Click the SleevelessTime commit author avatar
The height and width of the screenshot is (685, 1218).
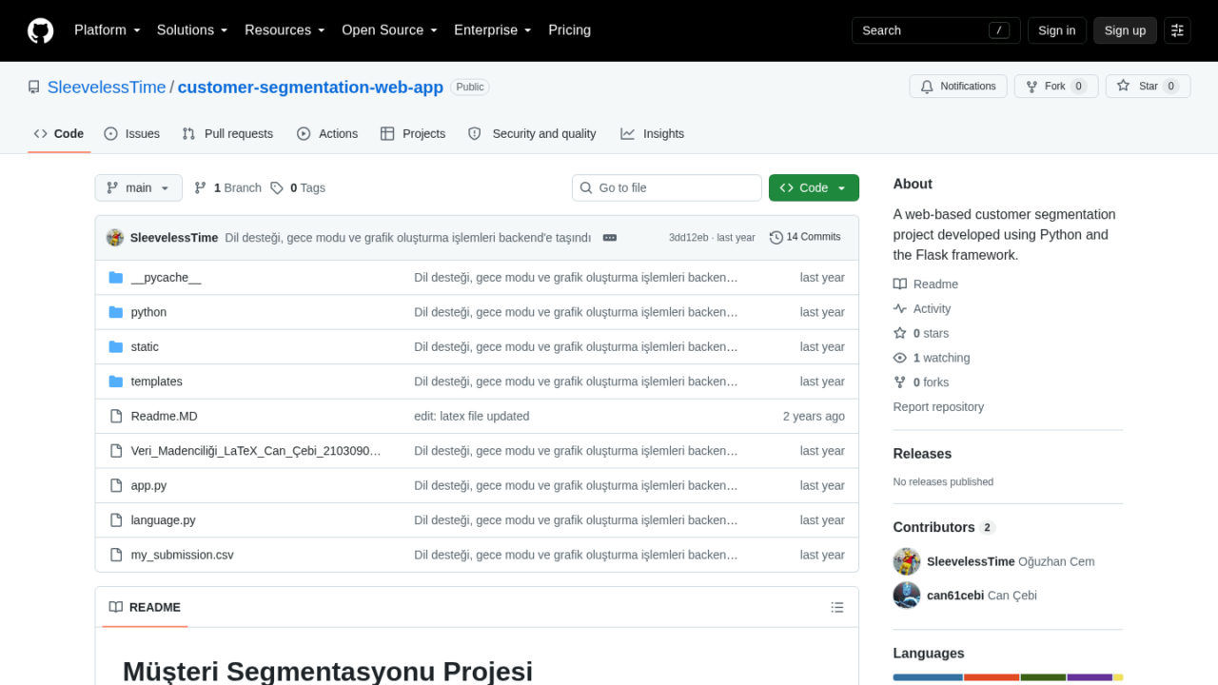115,237
